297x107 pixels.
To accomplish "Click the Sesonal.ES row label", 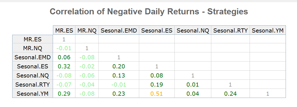I will (x=32, y=66).
